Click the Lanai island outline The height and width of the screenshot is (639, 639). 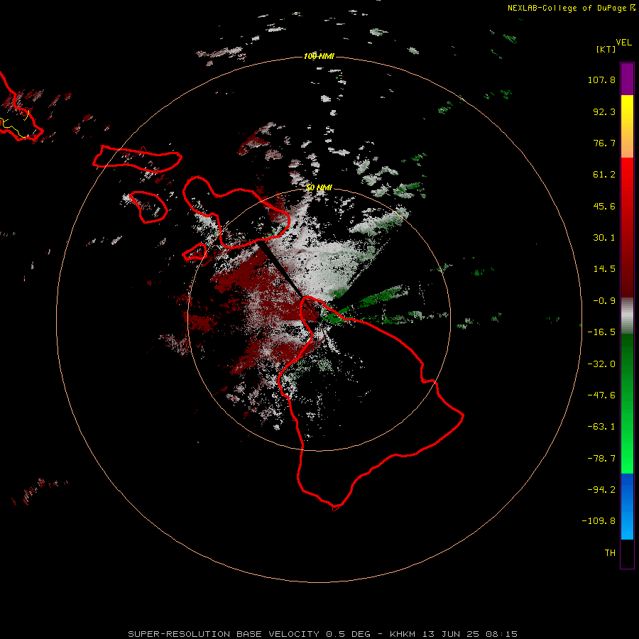(x=149, y=207)
